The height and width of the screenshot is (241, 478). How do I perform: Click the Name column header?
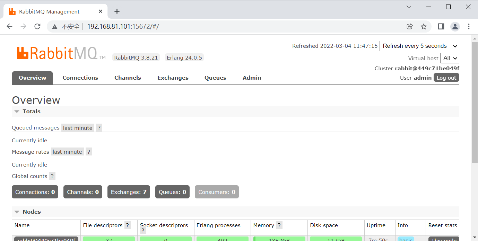coord(22,225)
